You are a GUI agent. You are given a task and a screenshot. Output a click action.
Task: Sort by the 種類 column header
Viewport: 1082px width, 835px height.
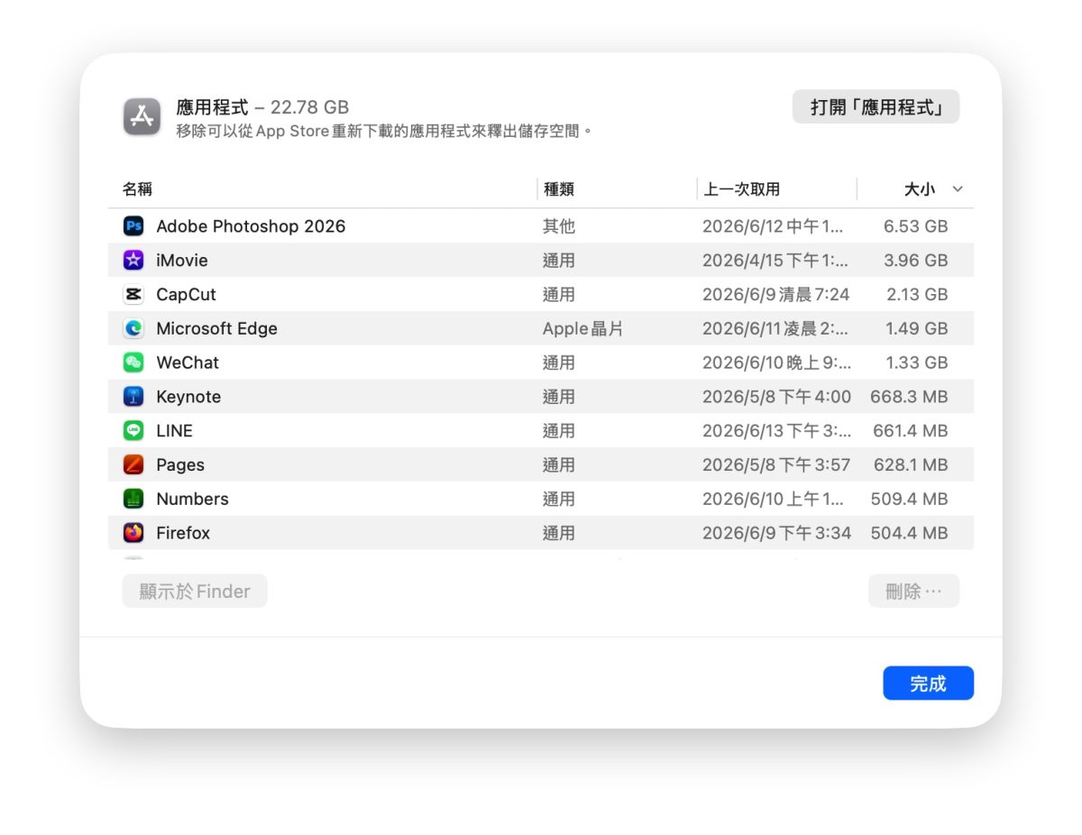click(559, 189)
